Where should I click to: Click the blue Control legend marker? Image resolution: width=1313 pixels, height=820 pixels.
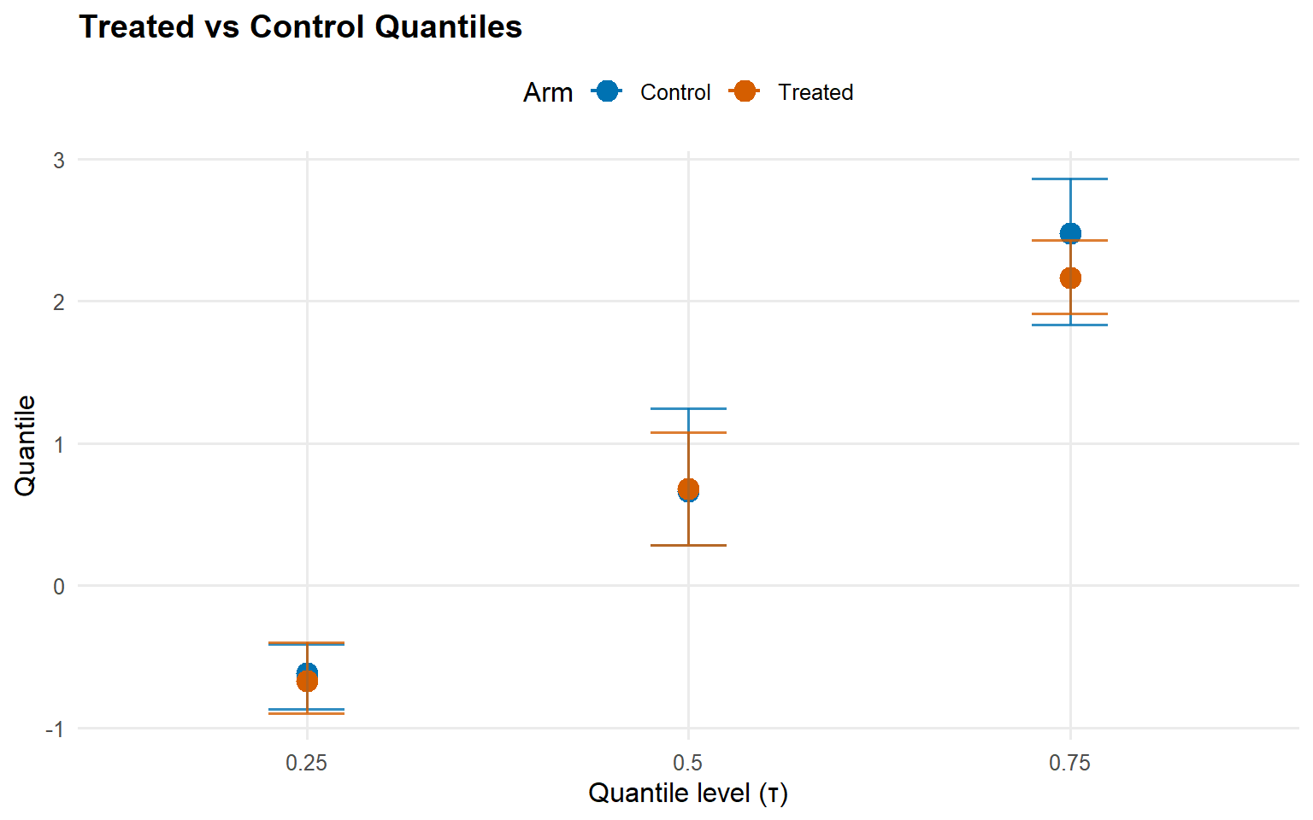[x=607, y=91]
